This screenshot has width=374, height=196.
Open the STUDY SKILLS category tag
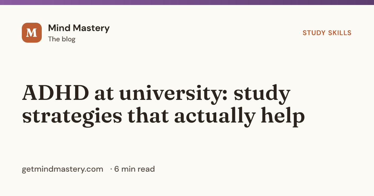327,33
